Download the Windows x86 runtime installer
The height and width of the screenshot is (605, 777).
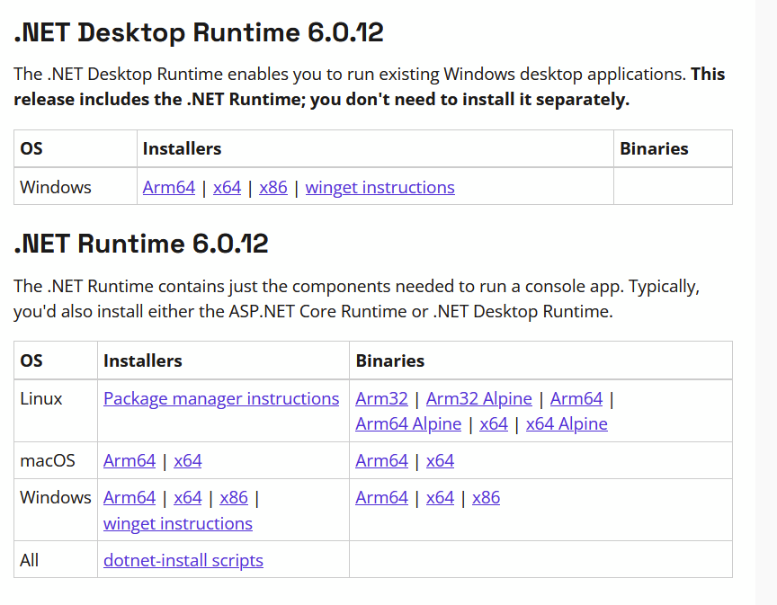click(x=234, y=497)
